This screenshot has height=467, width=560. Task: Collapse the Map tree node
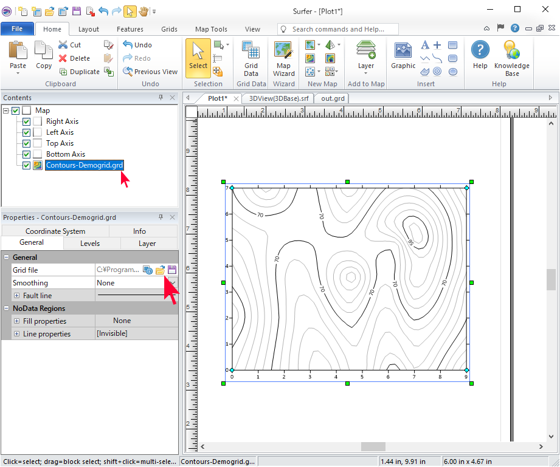tap(6, 111)
